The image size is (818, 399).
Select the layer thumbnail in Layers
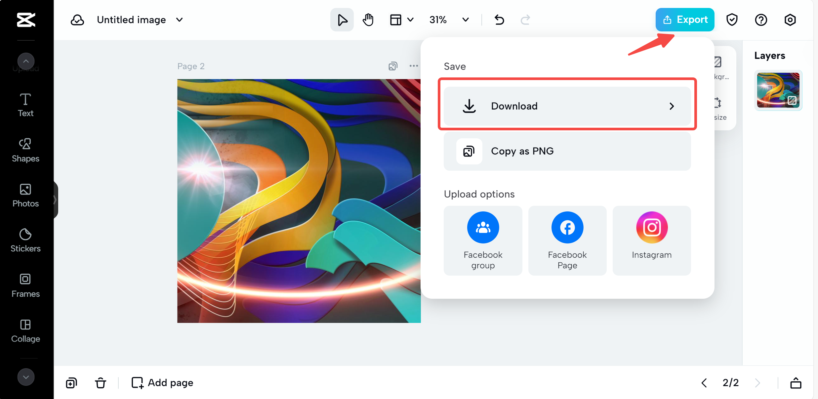[x=778, y=90]
